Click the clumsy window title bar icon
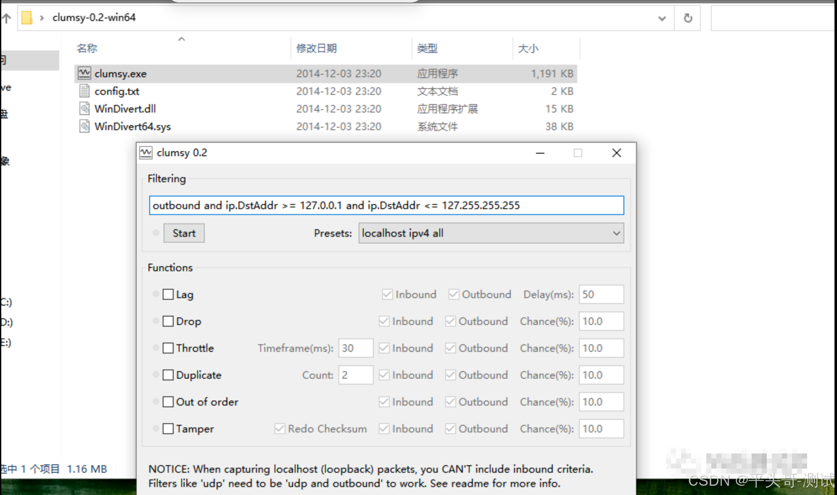 click(145, 152)
